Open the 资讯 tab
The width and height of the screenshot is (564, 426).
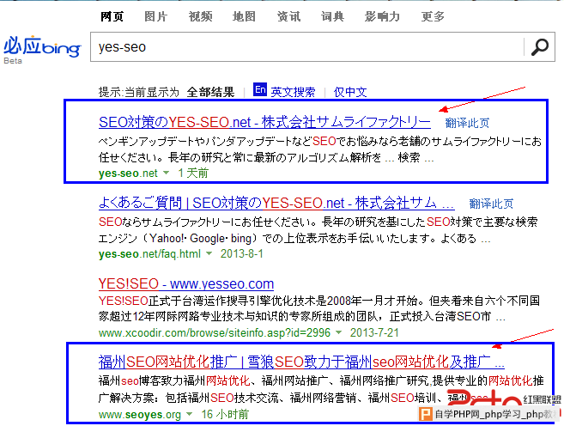(x=288, y=16)
